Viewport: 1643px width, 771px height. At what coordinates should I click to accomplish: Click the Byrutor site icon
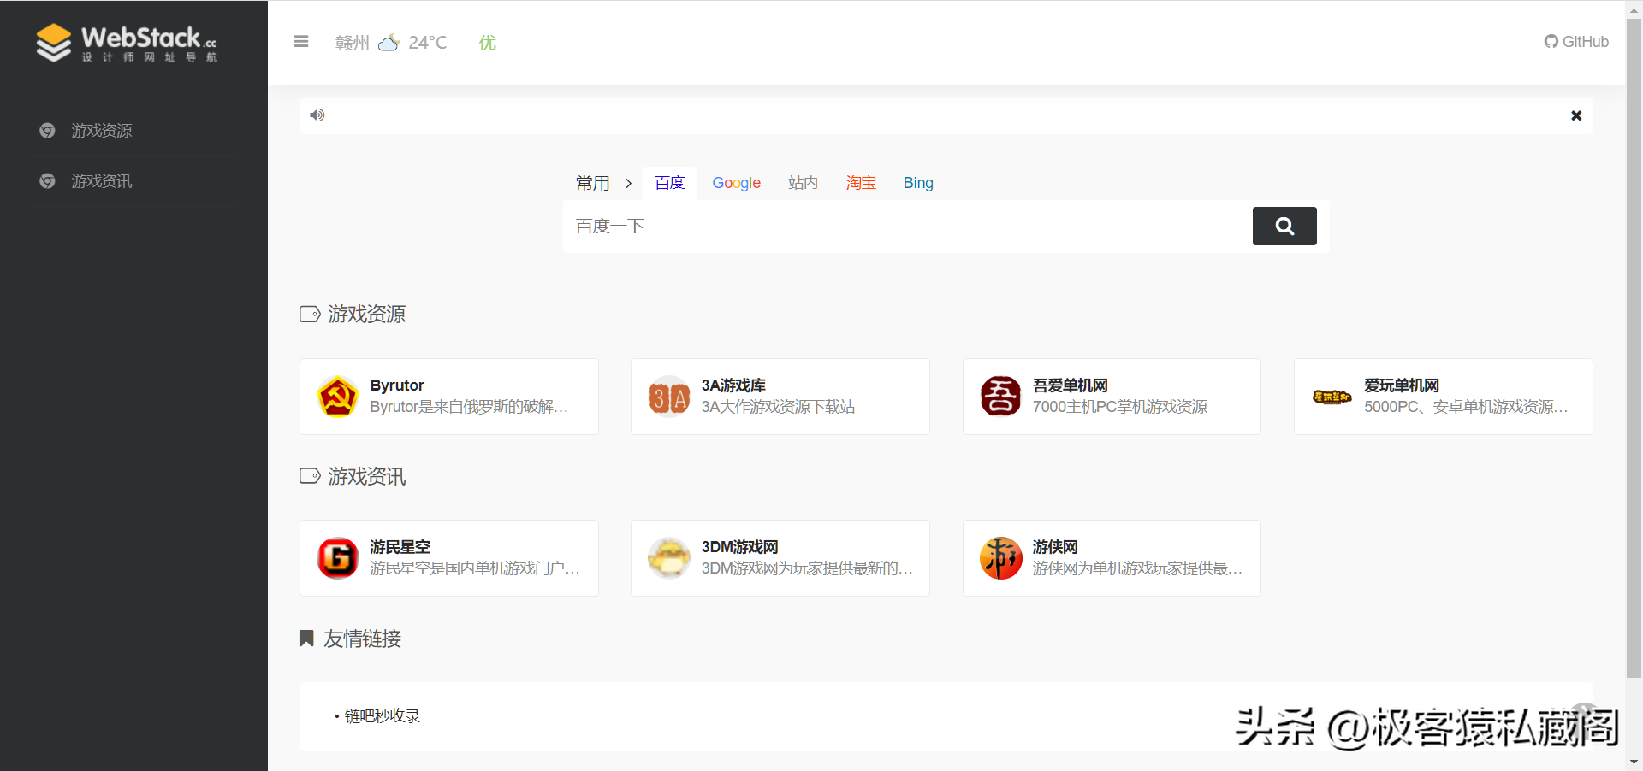pos(338,397)
